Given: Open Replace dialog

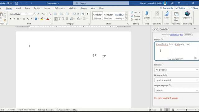Looking at the screenshot, I should [x=136, y=16].
